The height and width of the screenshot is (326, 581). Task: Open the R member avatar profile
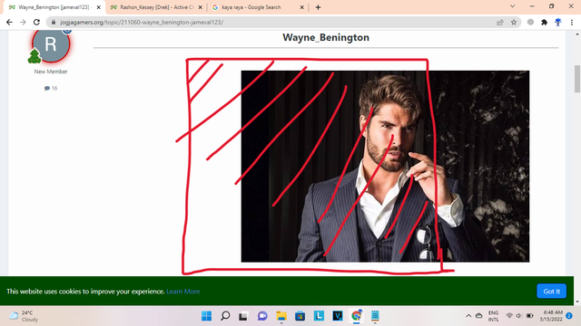coord(51,44)
